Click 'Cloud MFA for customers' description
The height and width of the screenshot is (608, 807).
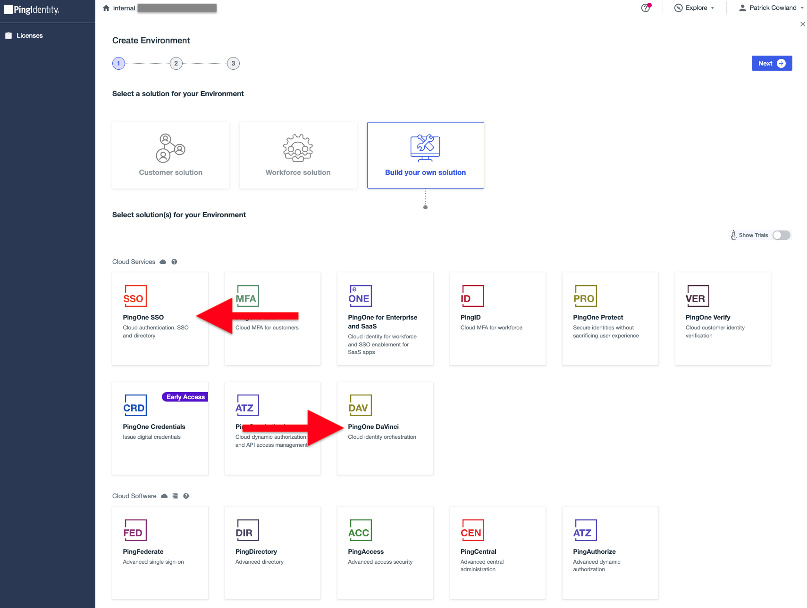267,328
